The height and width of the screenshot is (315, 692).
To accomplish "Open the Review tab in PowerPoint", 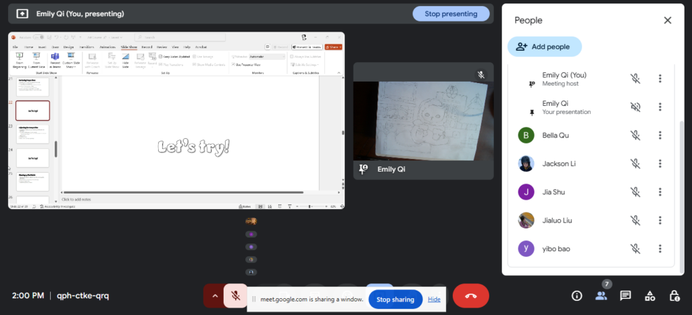I will 162,47.
